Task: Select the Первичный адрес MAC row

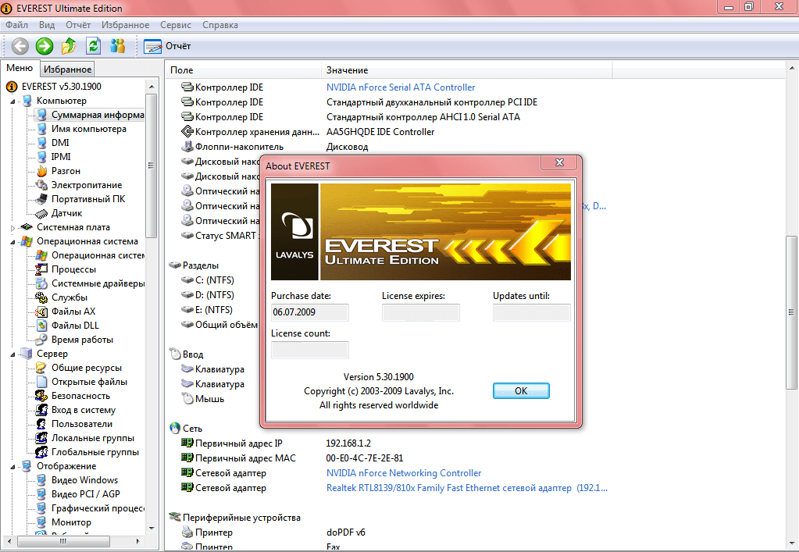Action: (x=292, y=458)
